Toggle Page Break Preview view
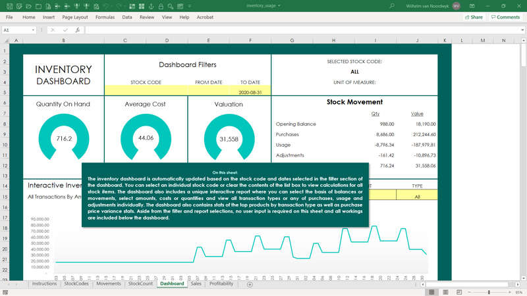Screen dimensions: 527x296 tap(459, 292)
